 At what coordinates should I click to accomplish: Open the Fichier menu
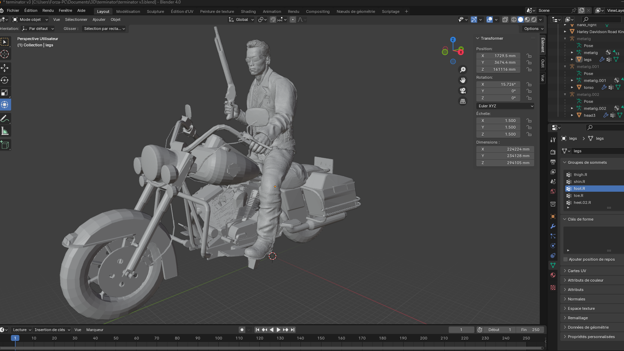[13, 10]
